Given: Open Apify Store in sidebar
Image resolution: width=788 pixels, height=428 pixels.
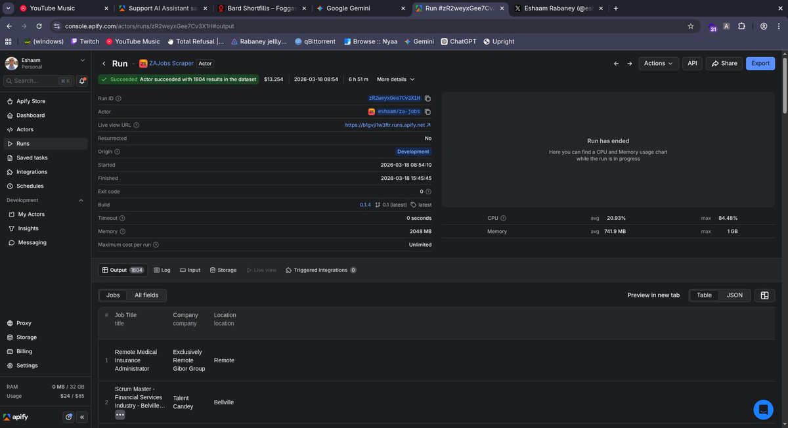Looking at the screenshot, I should pos(45,101).
